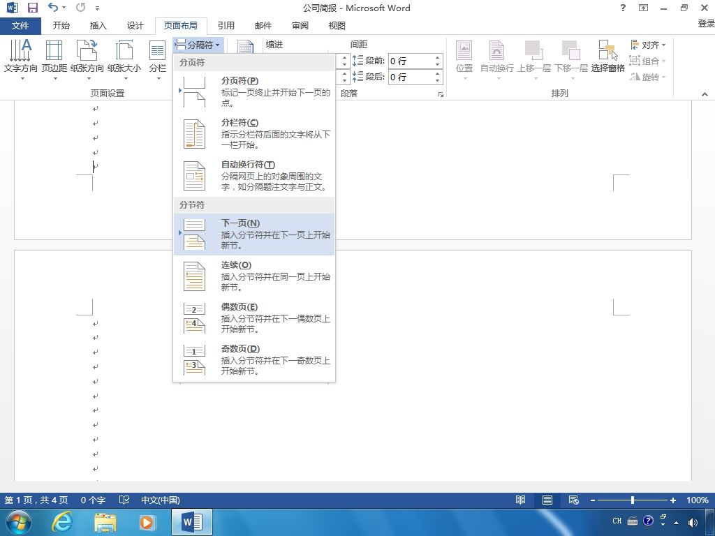Switch to the 审阅 review tab
Viewport: 715px width, 536px height.
tap(300, 26)
